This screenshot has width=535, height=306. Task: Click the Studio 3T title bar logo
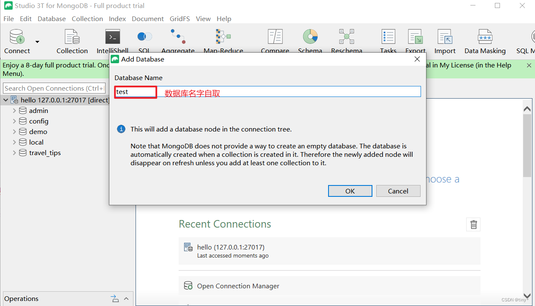coord(8,5)
